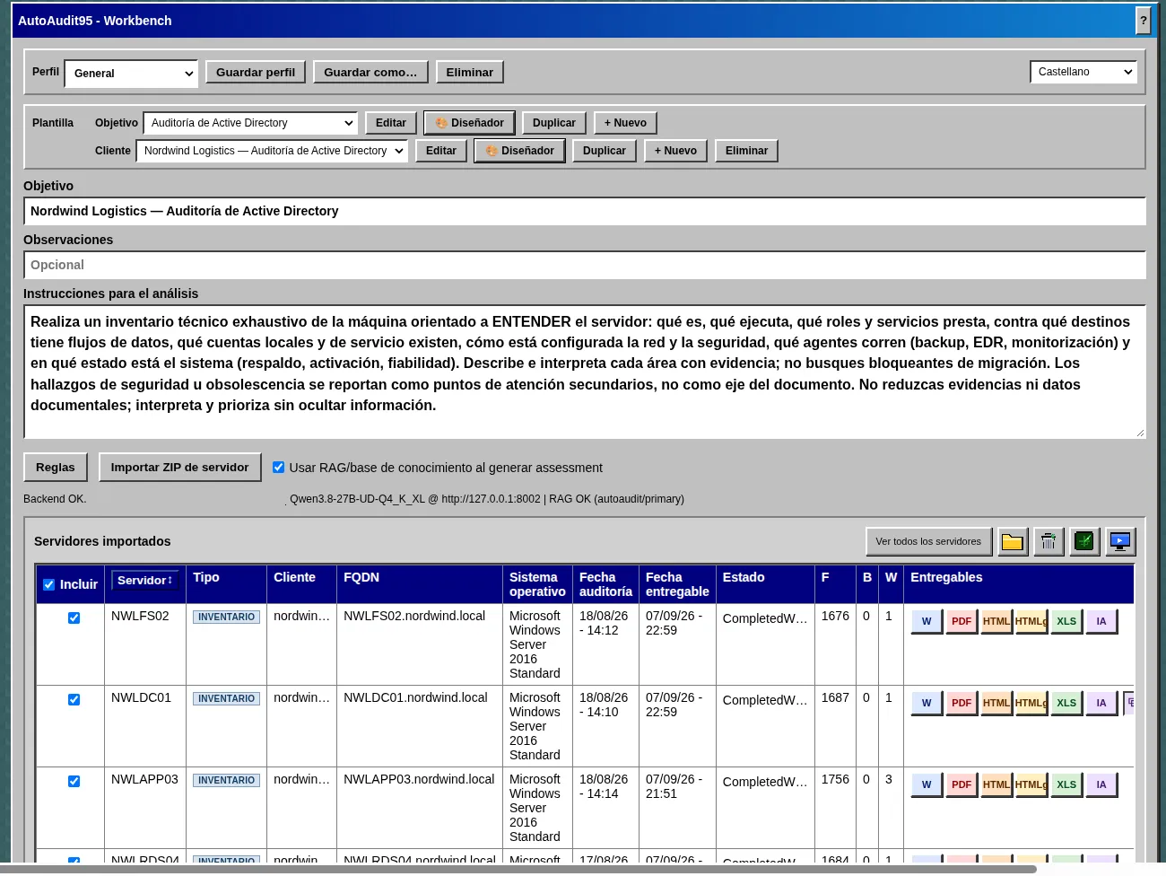Open HTMLg deliverable for NWLFS02

[x=1031, y=621]
